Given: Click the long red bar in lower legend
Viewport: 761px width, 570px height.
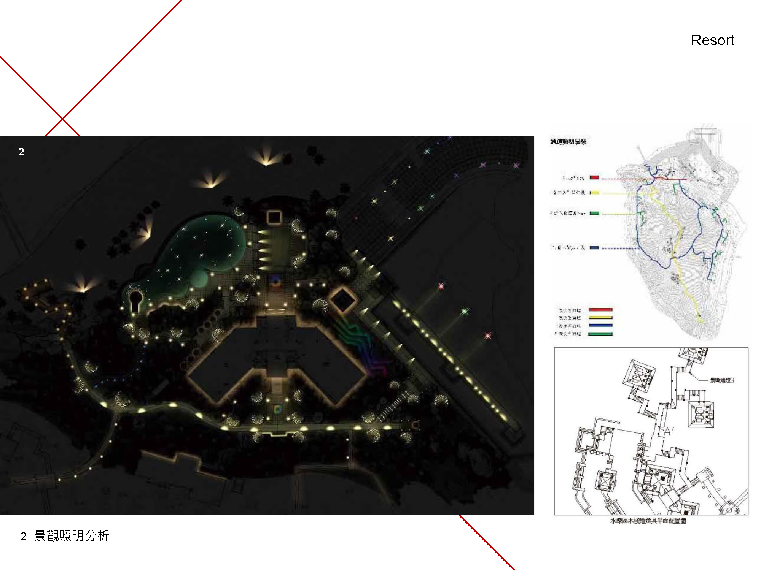Looking at the screenshot, I should tap(600, 310).
